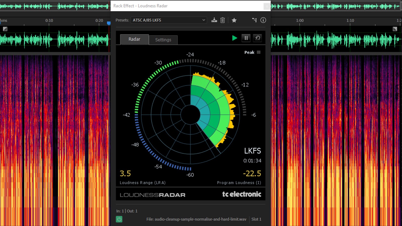
Task: Click the blue playhead marker at 0:20
Action: point(109,23)
